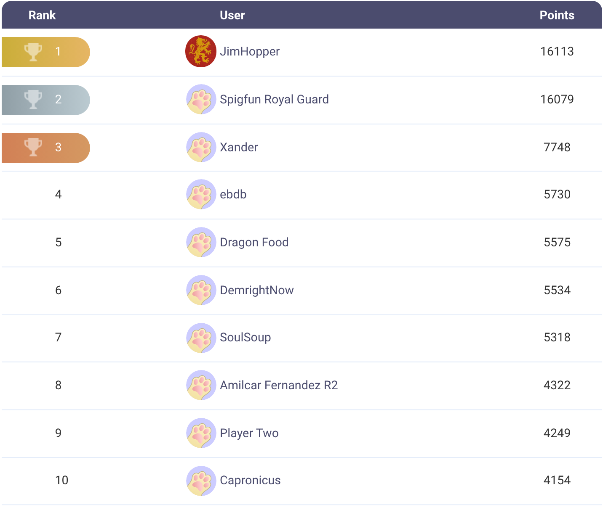
Task: Click the Points column header
Action: coord(557,15)
